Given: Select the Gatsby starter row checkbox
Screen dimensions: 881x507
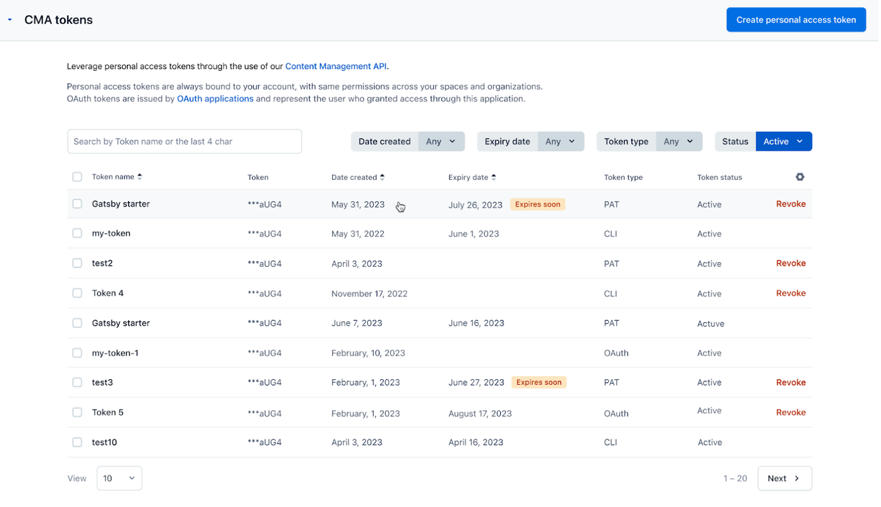Looking at the screenshot, I should point(77,204).
